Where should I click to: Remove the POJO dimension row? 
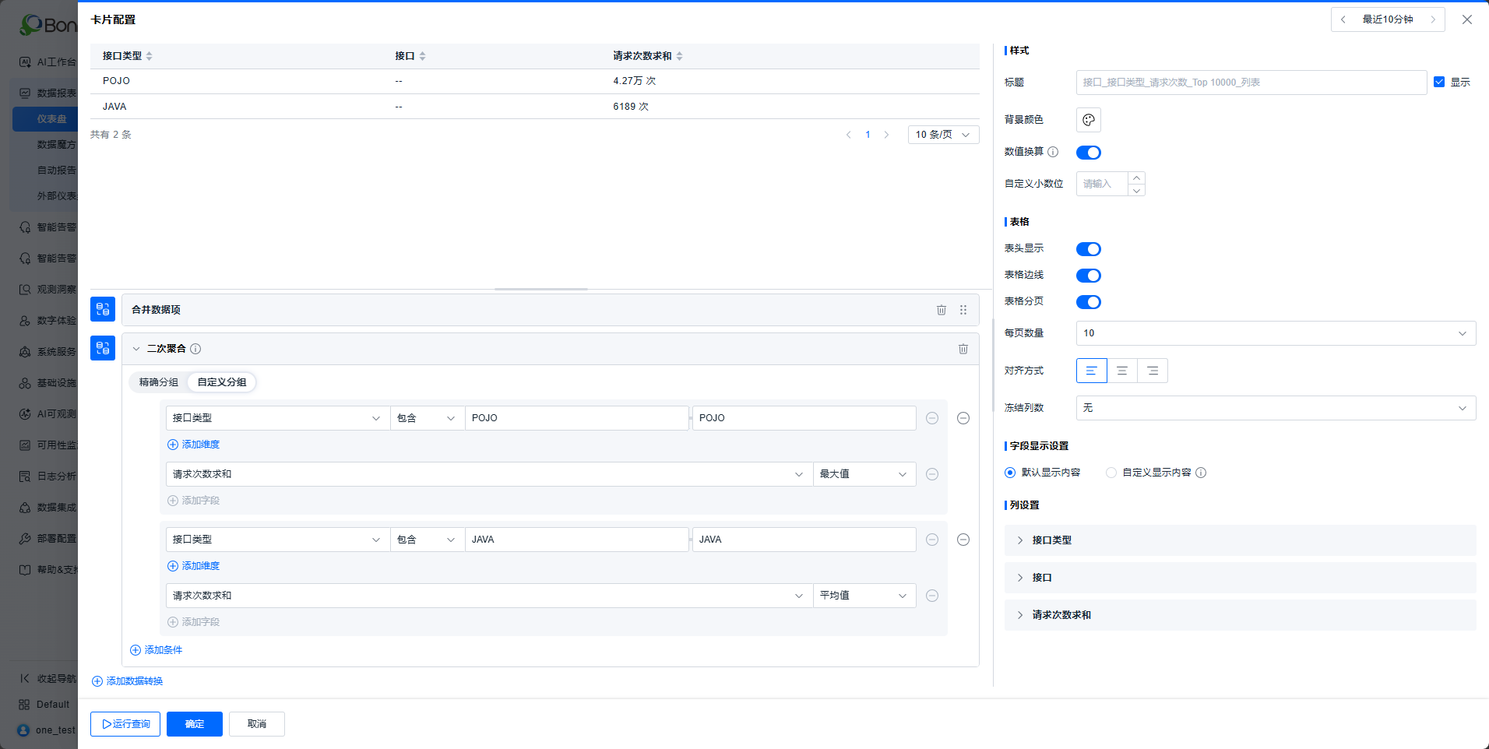pyautogui.click(x=932, y=418)
